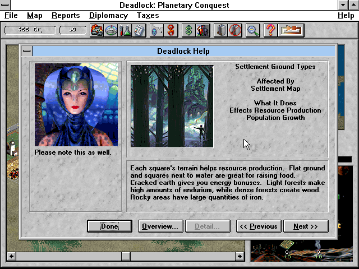
Task: Open the Deadlock Help dialog system menu
Action: (x=27, y=51)
